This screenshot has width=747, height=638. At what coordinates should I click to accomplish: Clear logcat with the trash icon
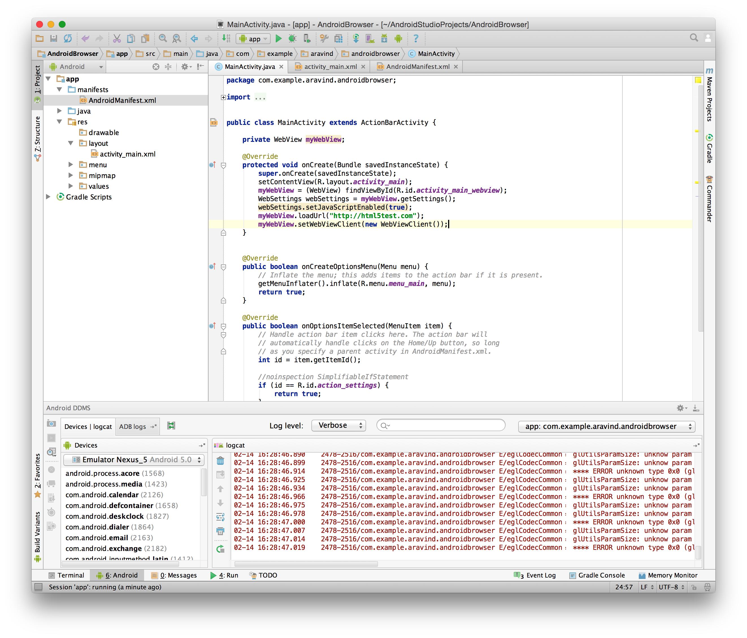220,461
